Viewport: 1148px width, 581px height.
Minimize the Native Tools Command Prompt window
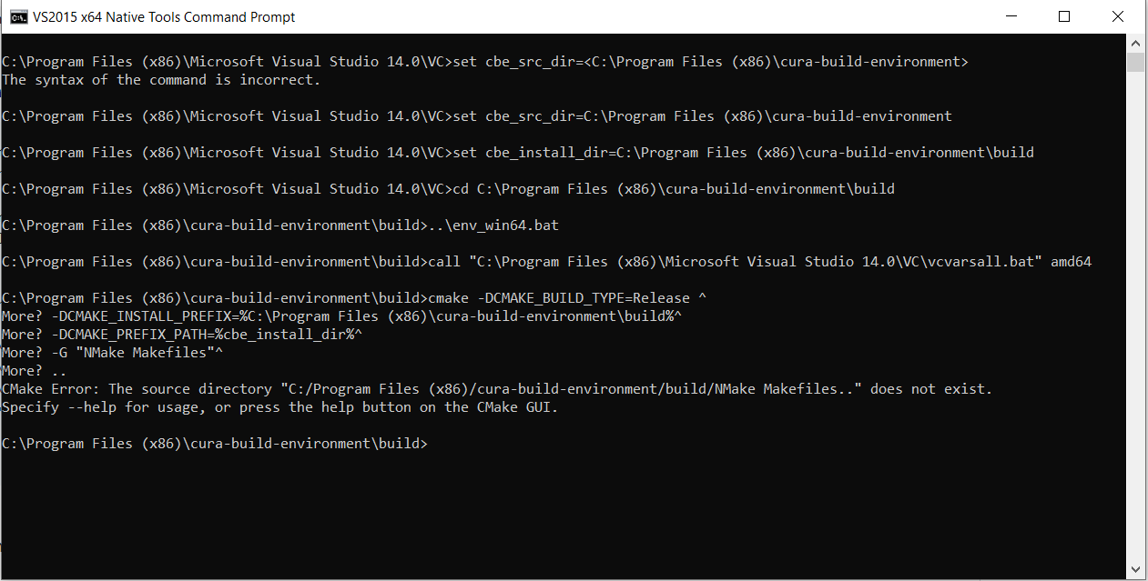pos(1011,17)
